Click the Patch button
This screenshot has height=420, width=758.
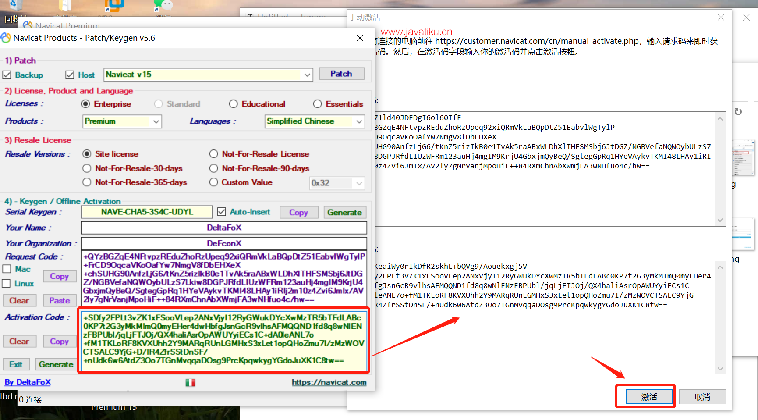(341, 74)
